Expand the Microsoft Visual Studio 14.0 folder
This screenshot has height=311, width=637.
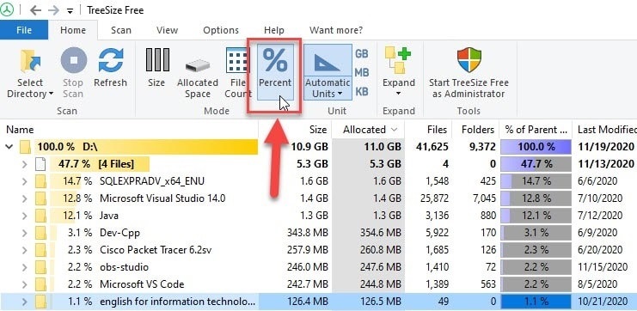point(24,198)
